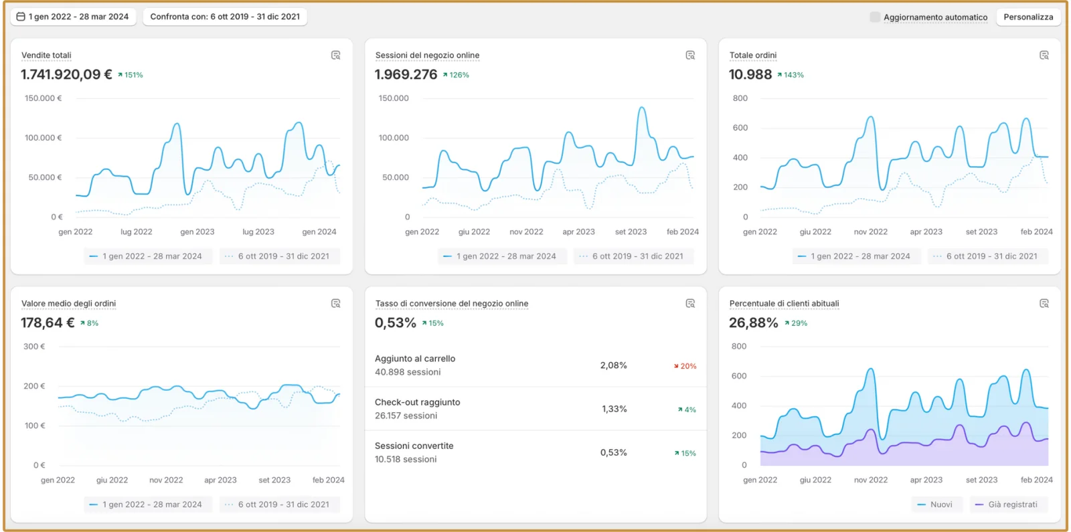Open the report icon on Tasso di conversione card

tap(690, 304)
